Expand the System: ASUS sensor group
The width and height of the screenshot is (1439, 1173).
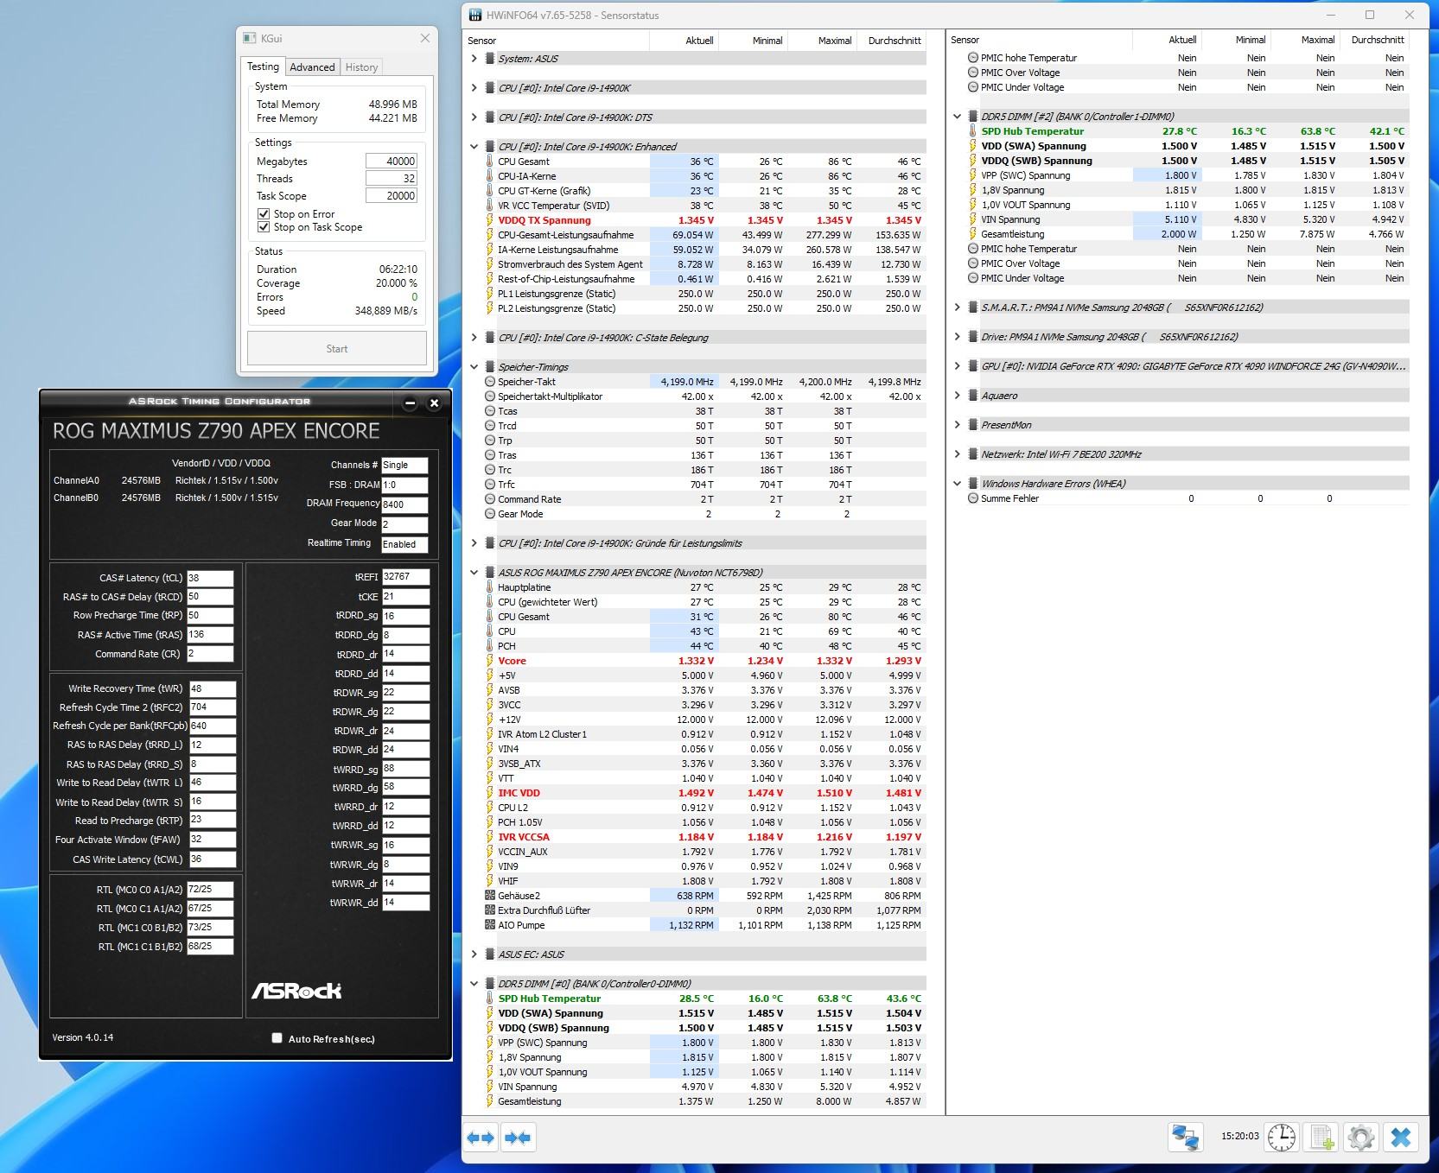(x=474, y=59)
